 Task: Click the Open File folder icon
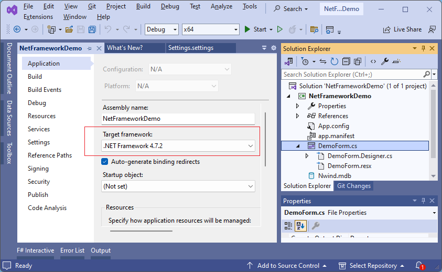[69, 29]
